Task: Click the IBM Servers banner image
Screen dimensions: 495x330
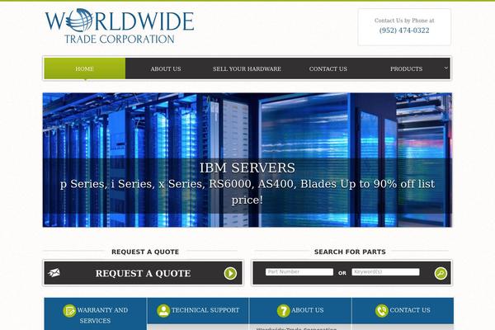Action: [x=247, y=160]
